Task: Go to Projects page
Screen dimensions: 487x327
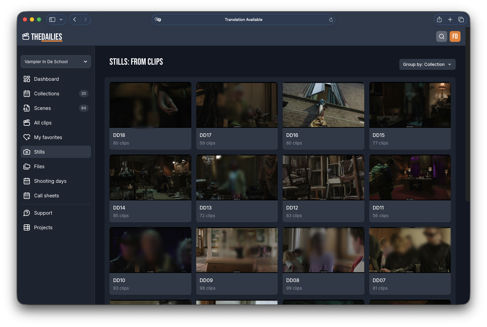Action: click(56, 227)
